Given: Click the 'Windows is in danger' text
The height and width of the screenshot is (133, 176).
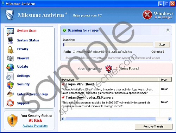Looking at the screenshot, I should click(x=163, y=15).
